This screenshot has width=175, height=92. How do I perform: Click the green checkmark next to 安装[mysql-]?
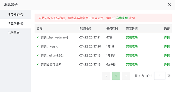tap(38, 46)
